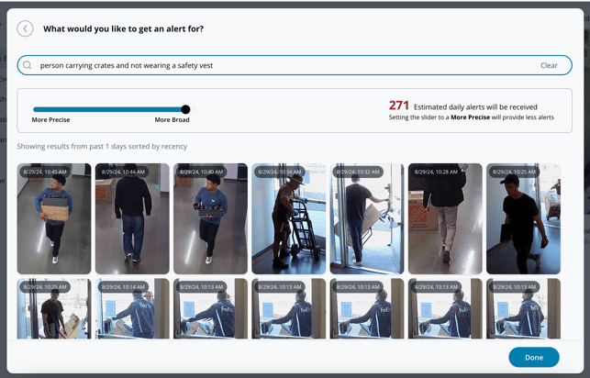Select the 10:32 AM doorway snapshot

click(367, 218)
